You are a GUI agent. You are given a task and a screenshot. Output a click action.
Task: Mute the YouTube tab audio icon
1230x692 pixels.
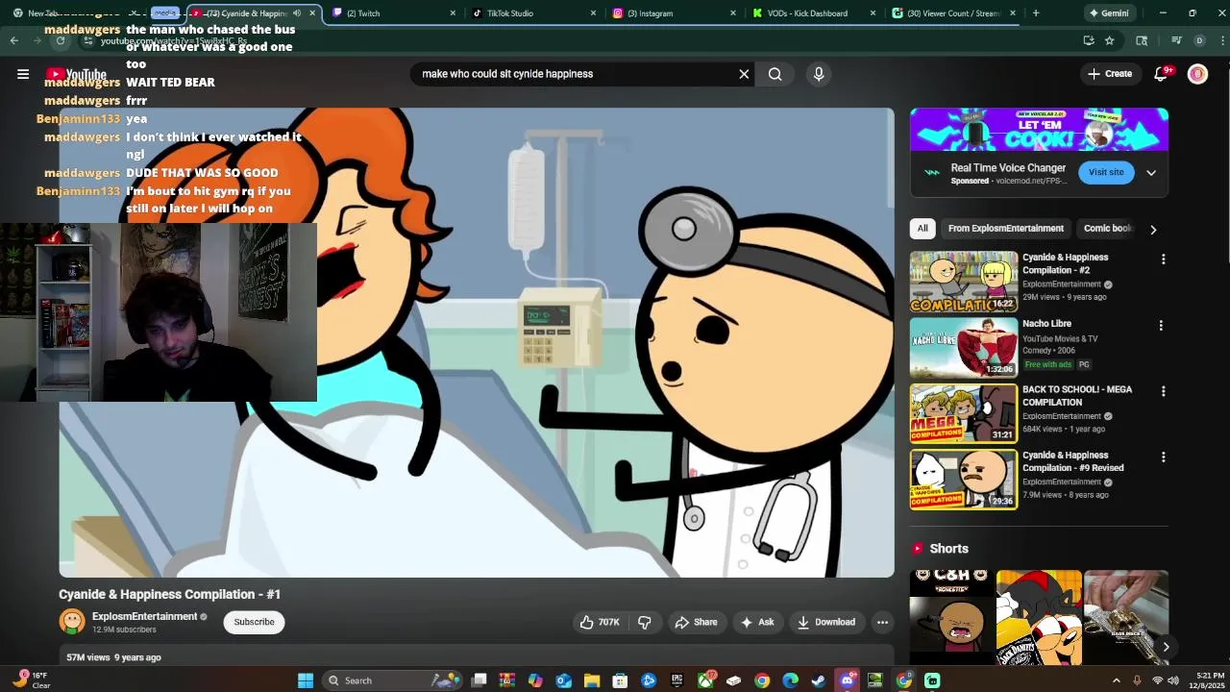(296, 13)
